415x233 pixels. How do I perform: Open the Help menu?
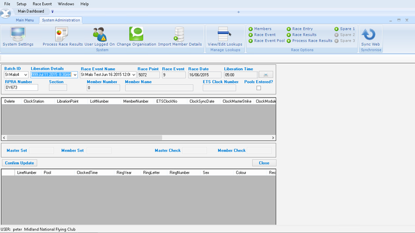click(x=85, y=4)
